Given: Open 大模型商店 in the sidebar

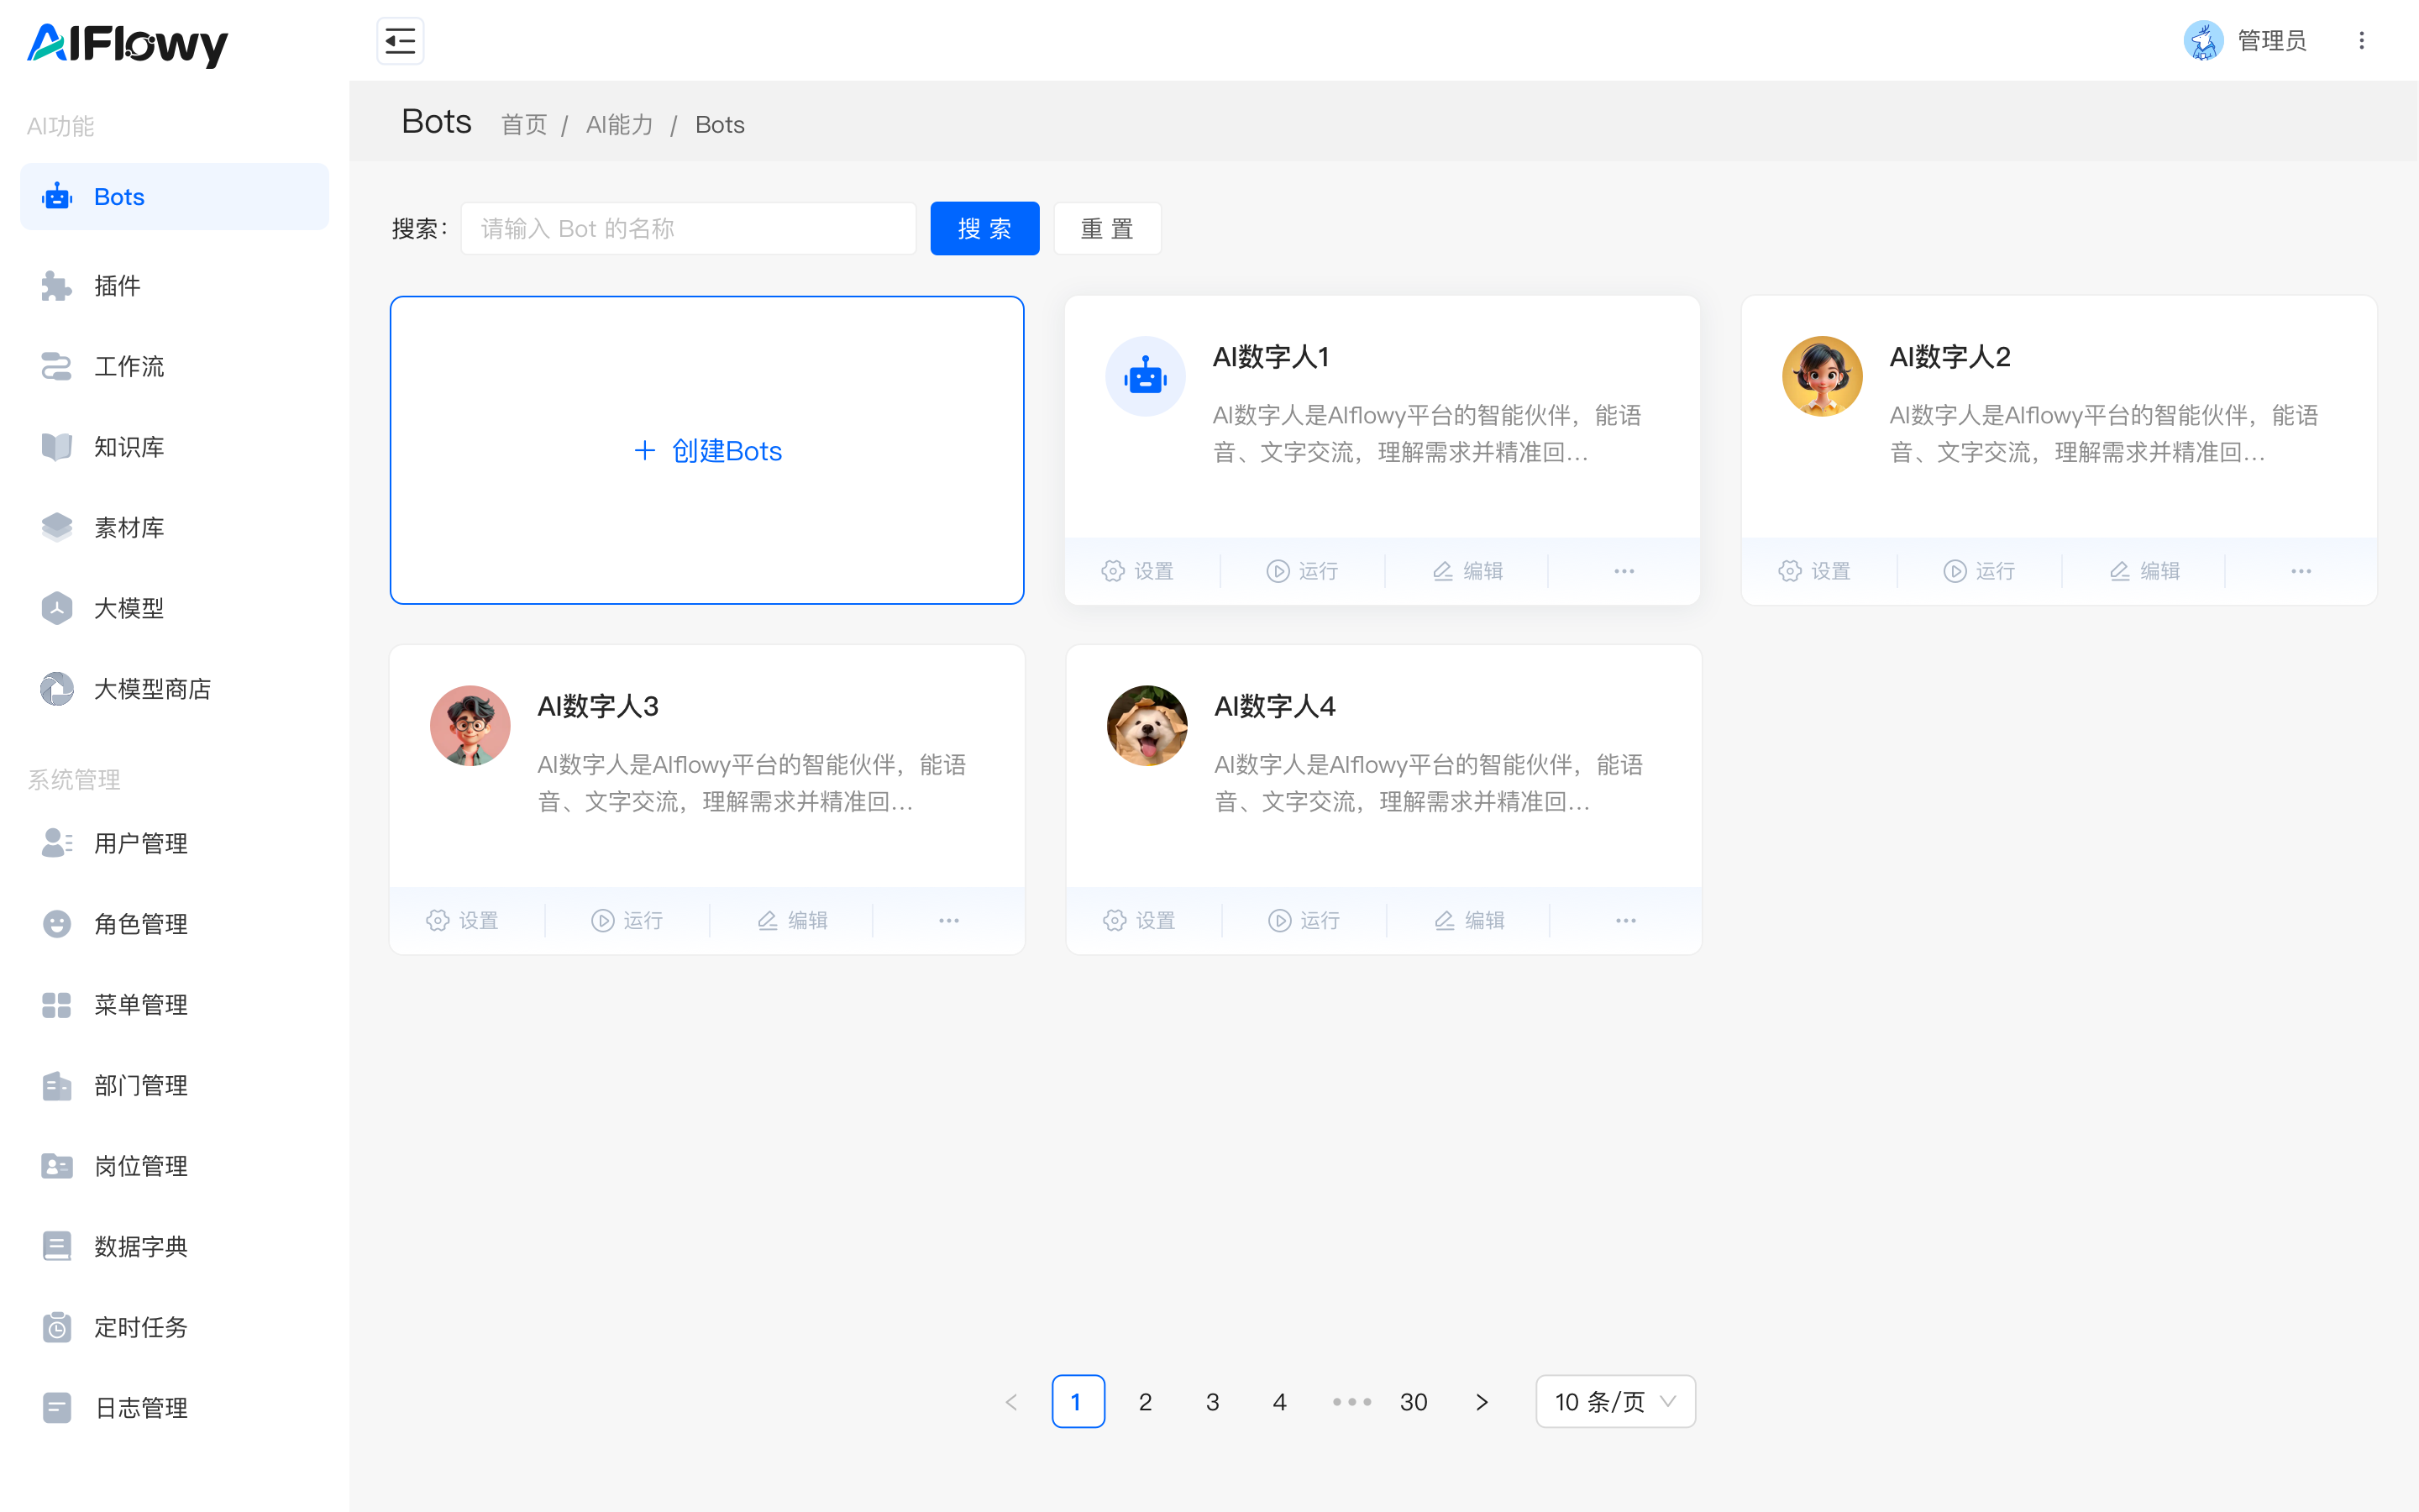Looking at the screenshot, I should 152,689.
